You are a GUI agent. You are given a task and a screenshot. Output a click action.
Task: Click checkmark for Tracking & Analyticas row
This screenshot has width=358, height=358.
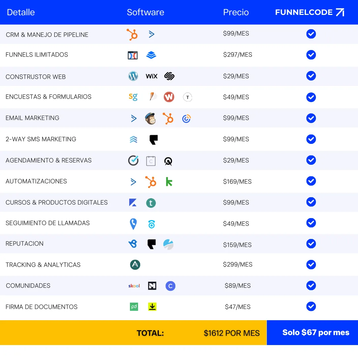(x=311, y=265)
